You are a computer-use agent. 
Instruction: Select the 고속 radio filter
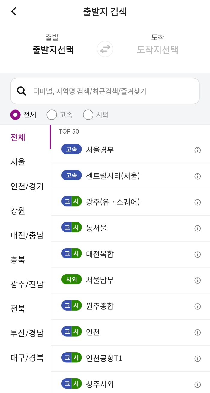(x=52, y=115)
